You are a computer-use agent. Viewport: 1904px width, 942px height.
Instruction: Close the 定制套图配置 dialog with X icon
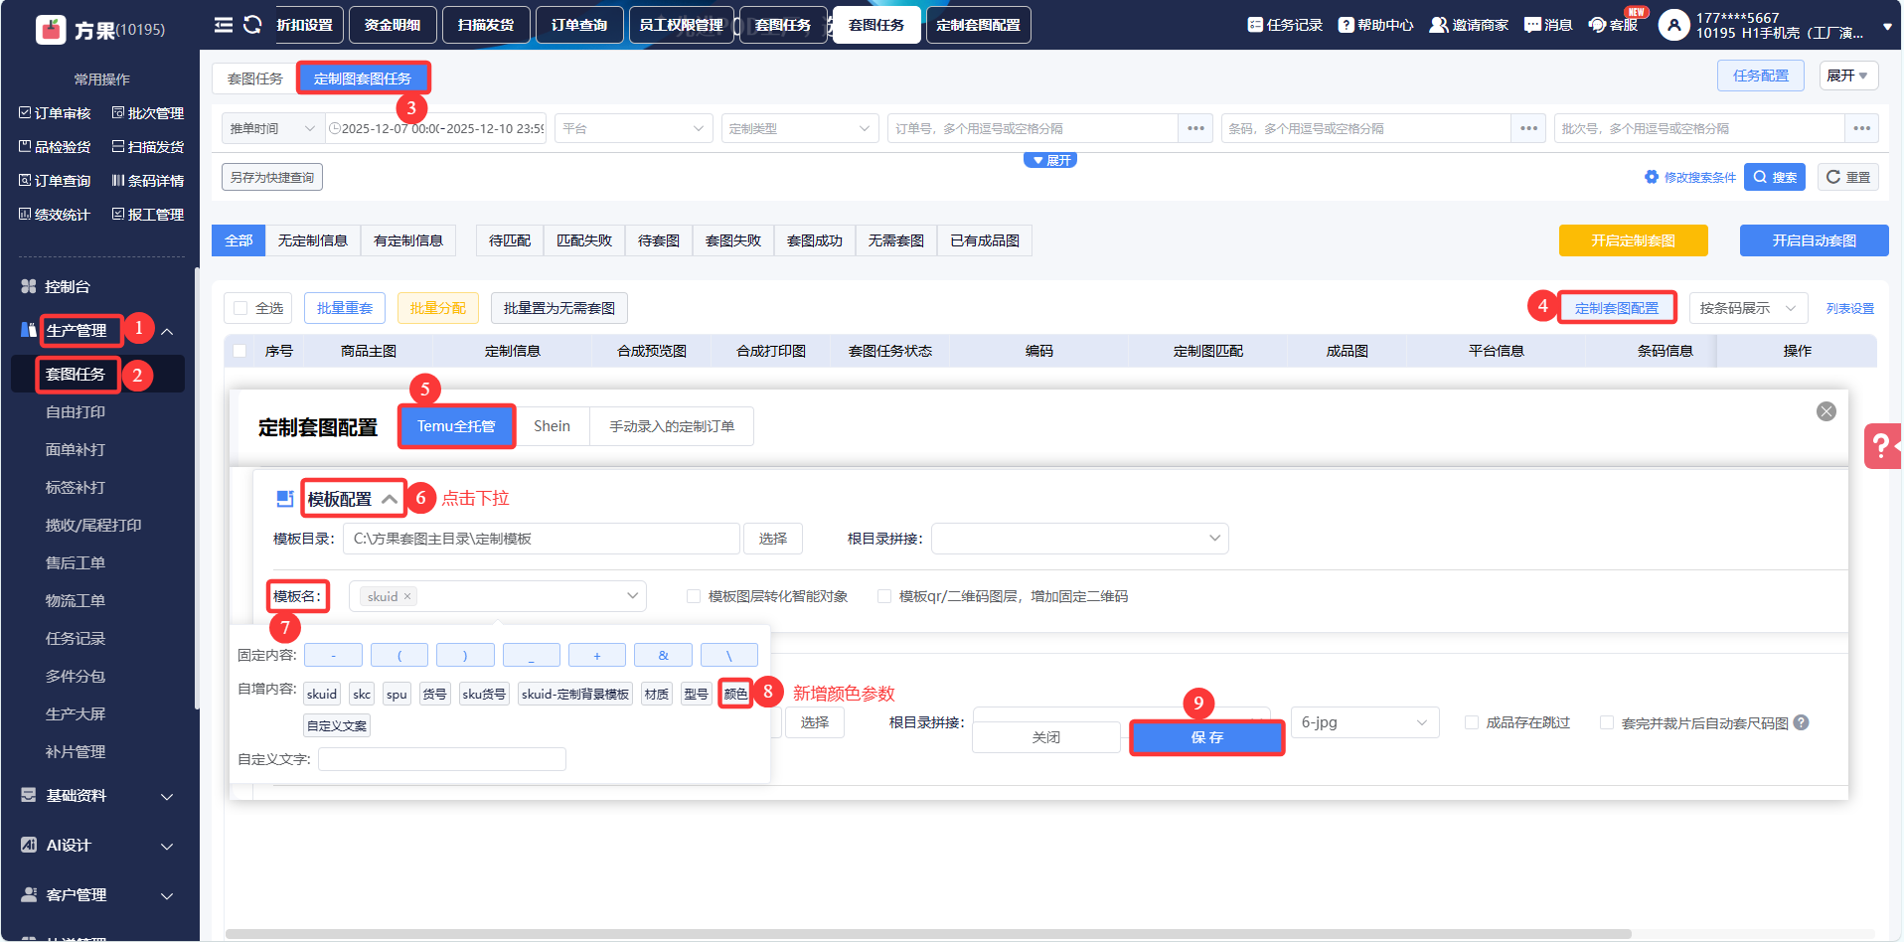(1826, 411)
